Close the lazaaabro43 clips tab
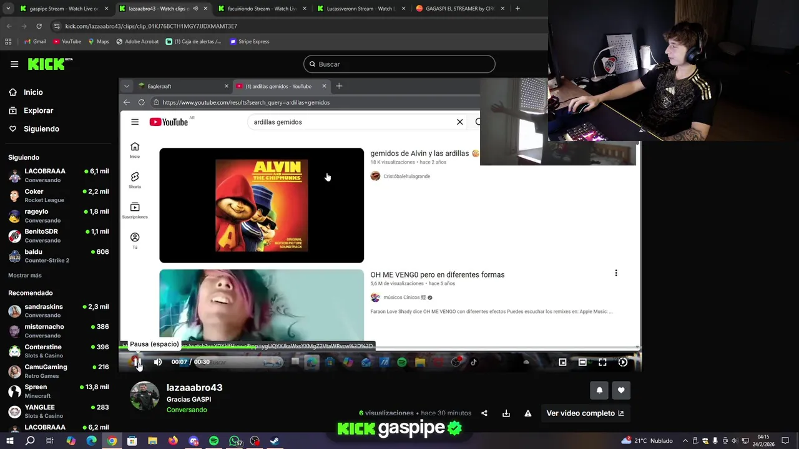This screenshot has height=449, width=799. [206, 9]
